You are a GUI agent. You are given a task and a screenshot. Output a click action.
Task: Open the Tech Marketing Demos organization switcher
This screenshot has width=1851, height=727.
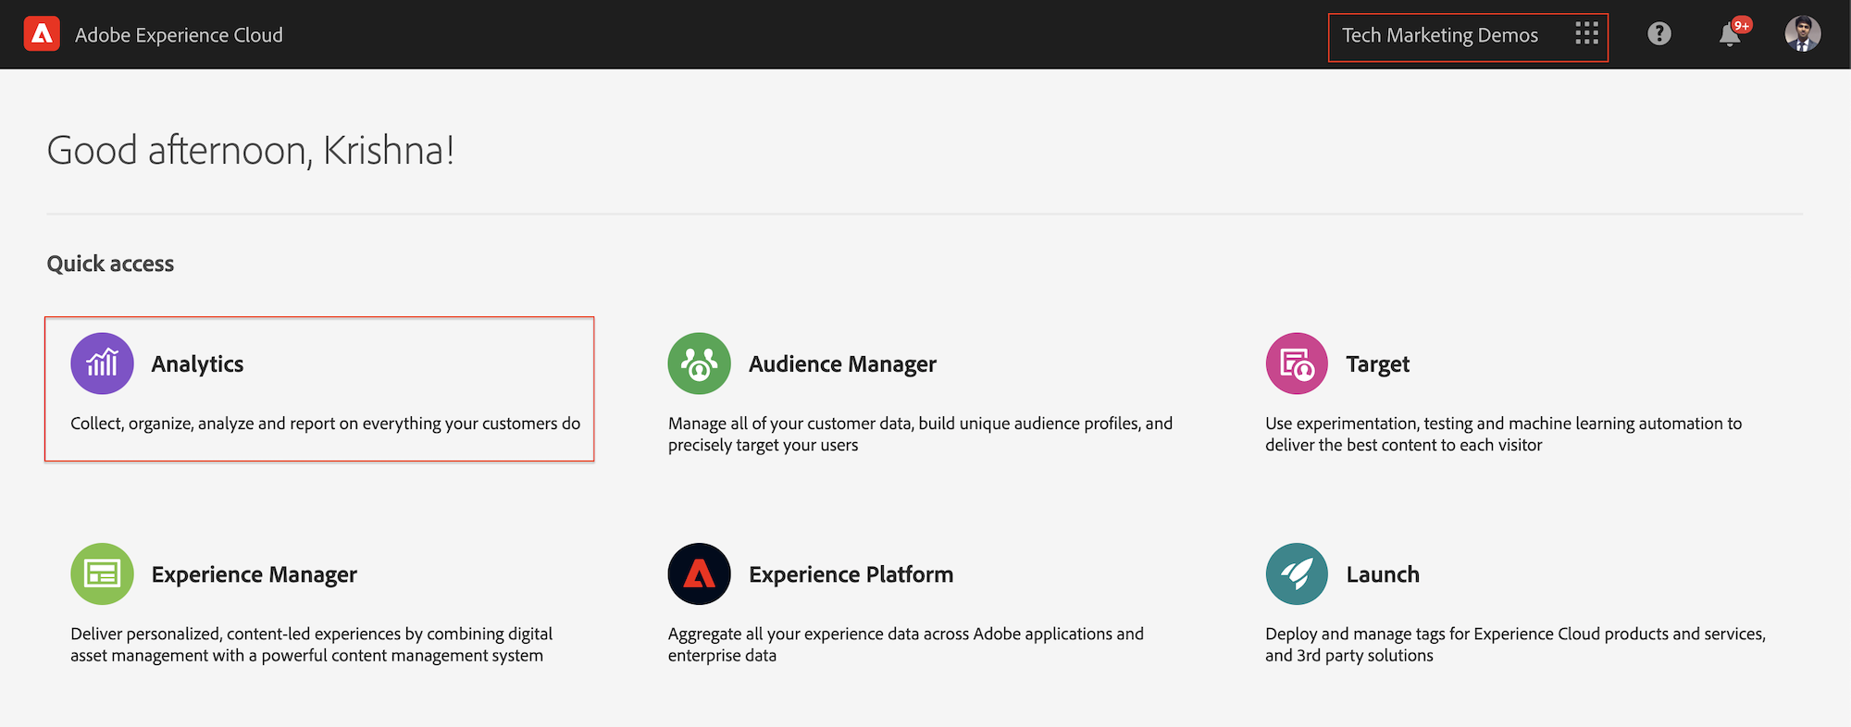(1440, 35)
